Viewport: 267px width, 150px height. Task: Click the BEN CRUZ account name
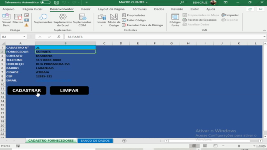pyautogui.click(x=200, y=2)
